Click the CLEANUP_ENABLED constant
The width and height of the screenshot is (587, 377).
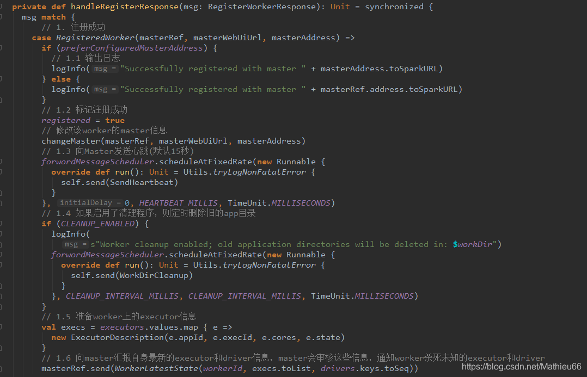(97, 224)
